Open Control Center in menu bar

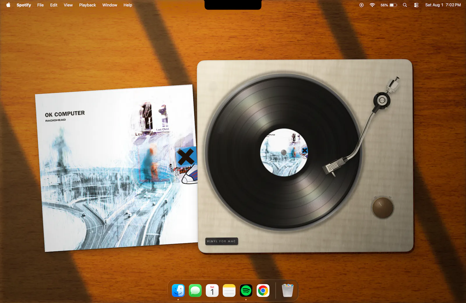click(416, 5)
